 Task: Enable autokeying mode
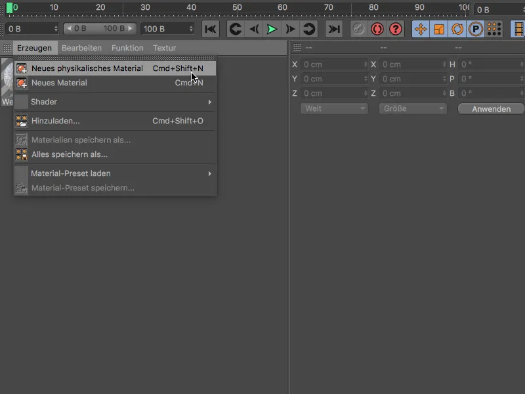(x=358, y=29)
